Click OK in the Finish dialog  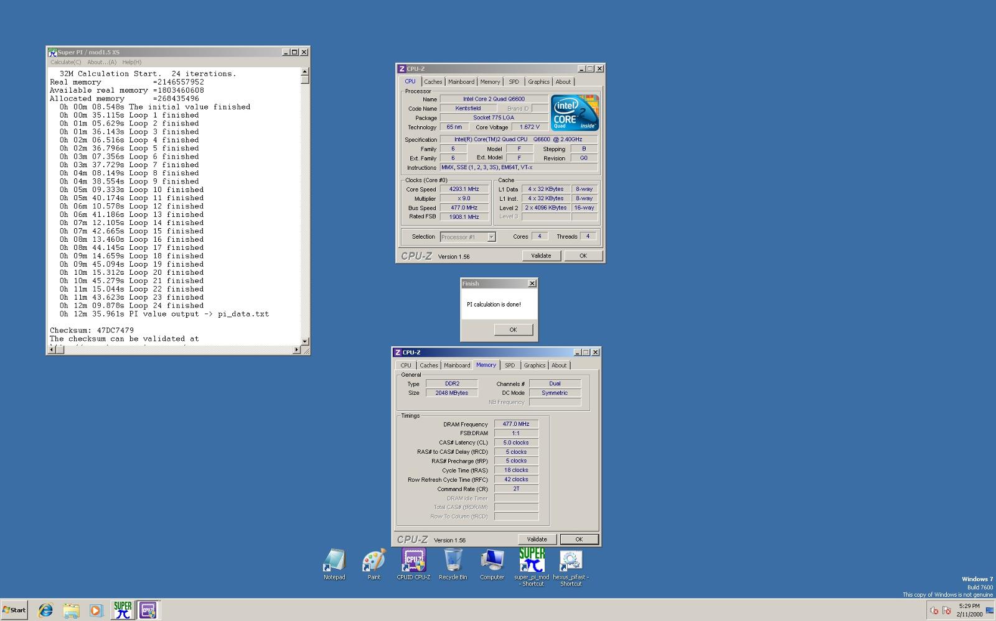tap(513, 329)
